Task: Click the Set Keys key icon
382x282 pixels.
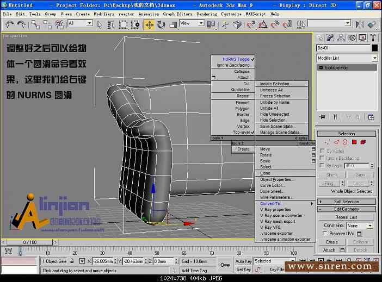Action: click(225, 265)
